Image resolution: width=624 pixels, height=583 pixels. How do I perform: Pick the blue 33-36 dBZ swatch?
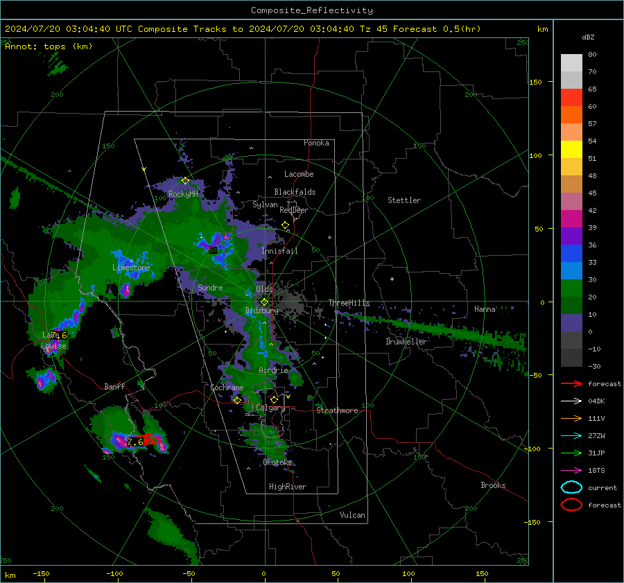(x=571, y=254)
